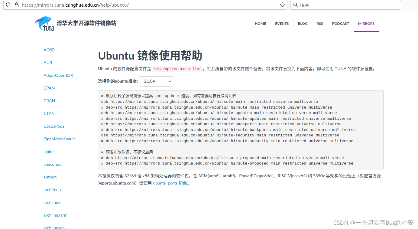
Task: Click the padlock site security icon
Action: click(x=16, y=5)
